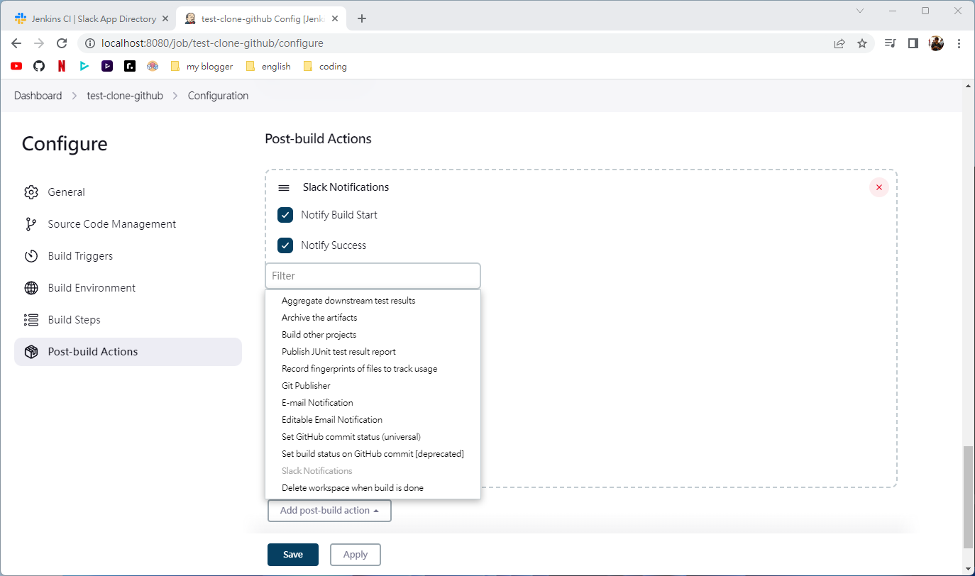
Task: Open a new browser tab with plus icon
Action: coord(362,18)
